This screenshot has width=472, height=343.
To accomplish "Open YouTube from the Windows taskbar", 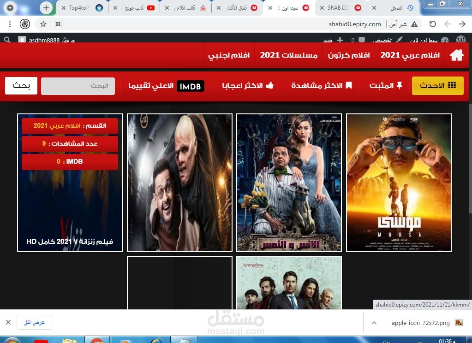I will 41,341.
